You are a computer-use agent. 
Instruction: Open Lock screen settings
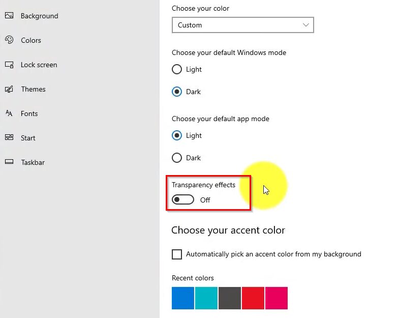coord(39,65)
